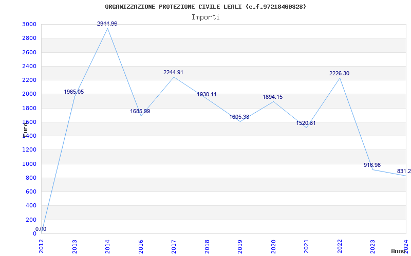Image resolution: width=411 pixels, height=256 pixels.
Task: Click the 2017 x-axis label
Action: 174,246
